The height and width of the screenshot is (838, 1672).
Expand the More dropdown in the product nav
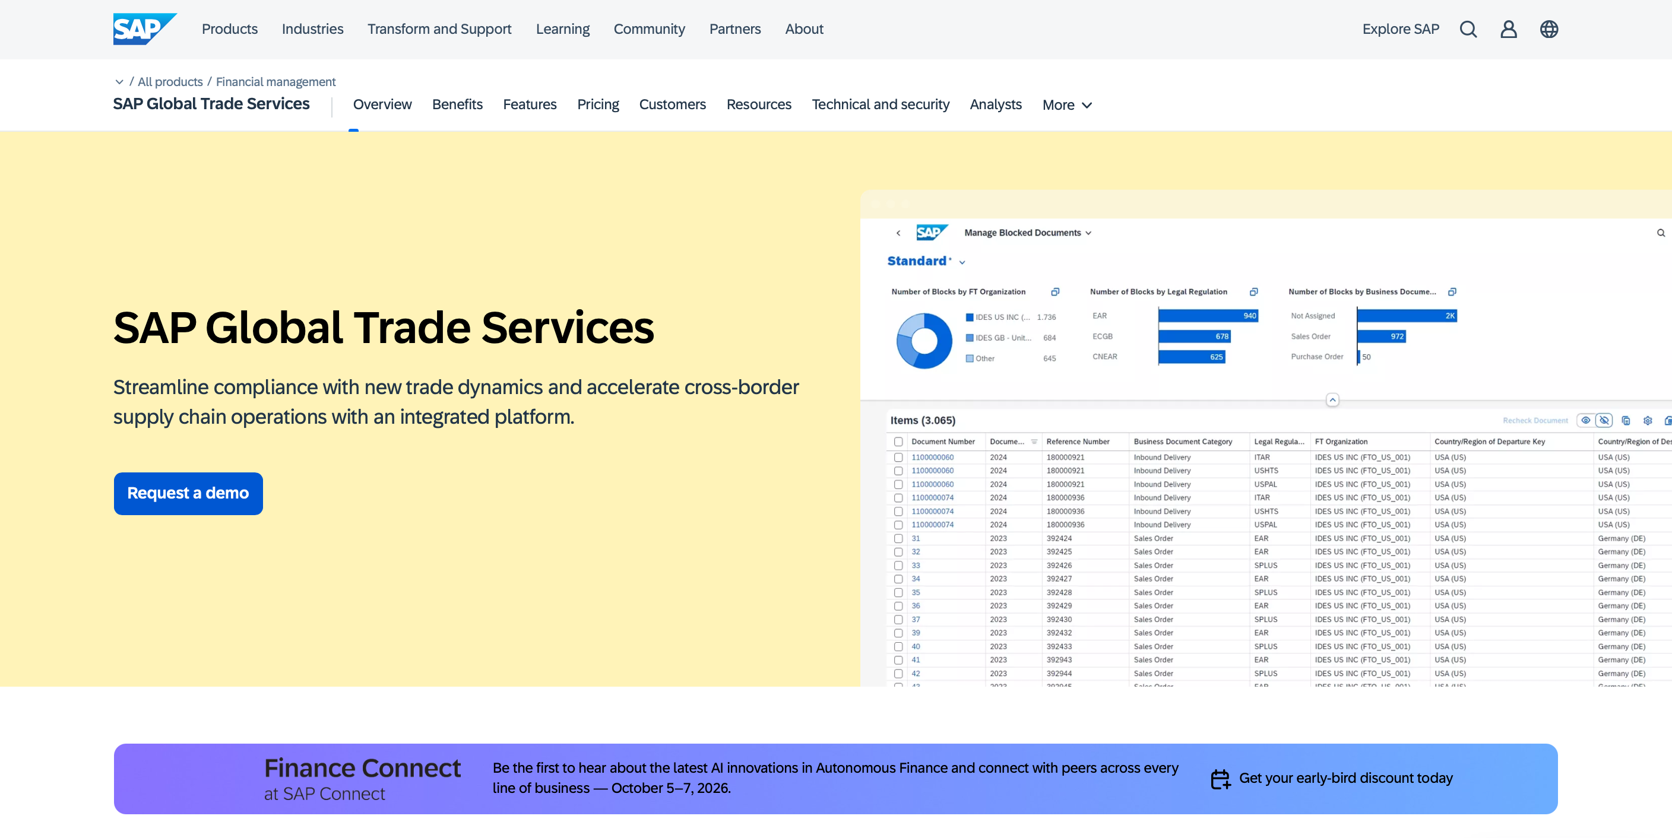(x=1067, y=105)
